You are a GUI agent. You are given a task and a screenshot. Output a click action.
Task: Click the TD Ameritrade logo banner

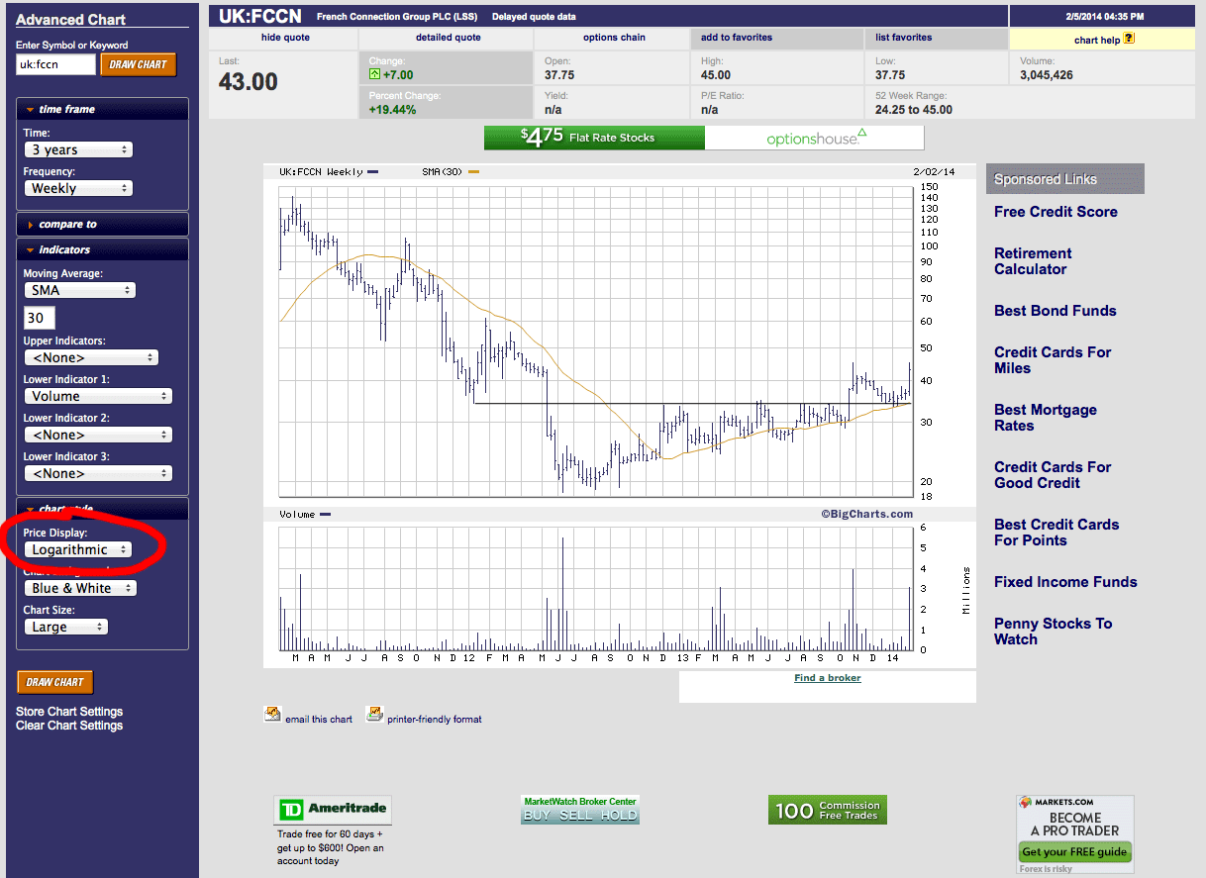(x=333, y=811)
